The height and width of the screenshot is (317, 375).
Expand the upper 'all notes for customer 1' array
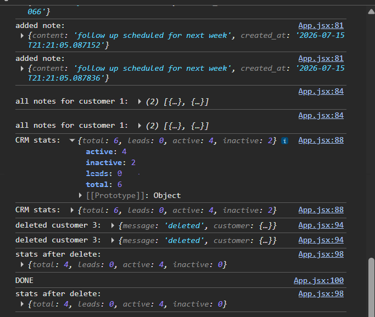click(x=139, y=101)
